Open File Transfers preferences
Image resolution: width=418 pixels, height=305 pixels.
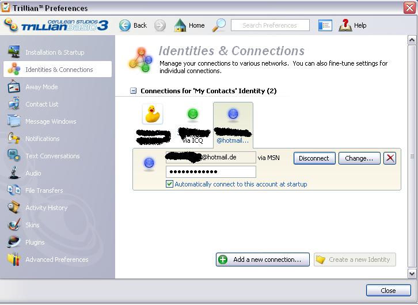tap(58, 190)
